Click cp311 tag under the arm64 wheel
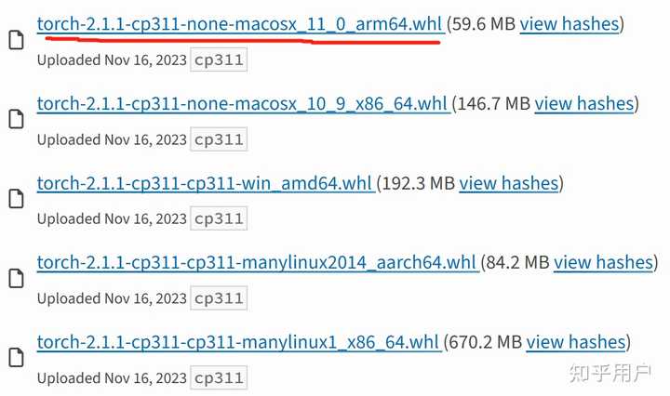The width and height of the screenshot is (670, 396). pyautogui.click(x=219, y=59)
